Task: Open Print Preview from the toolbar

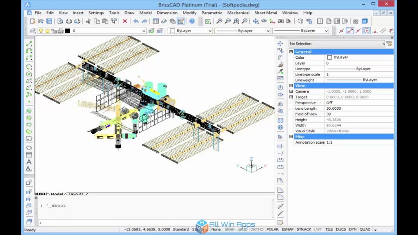Action: [x=60, y=21]
